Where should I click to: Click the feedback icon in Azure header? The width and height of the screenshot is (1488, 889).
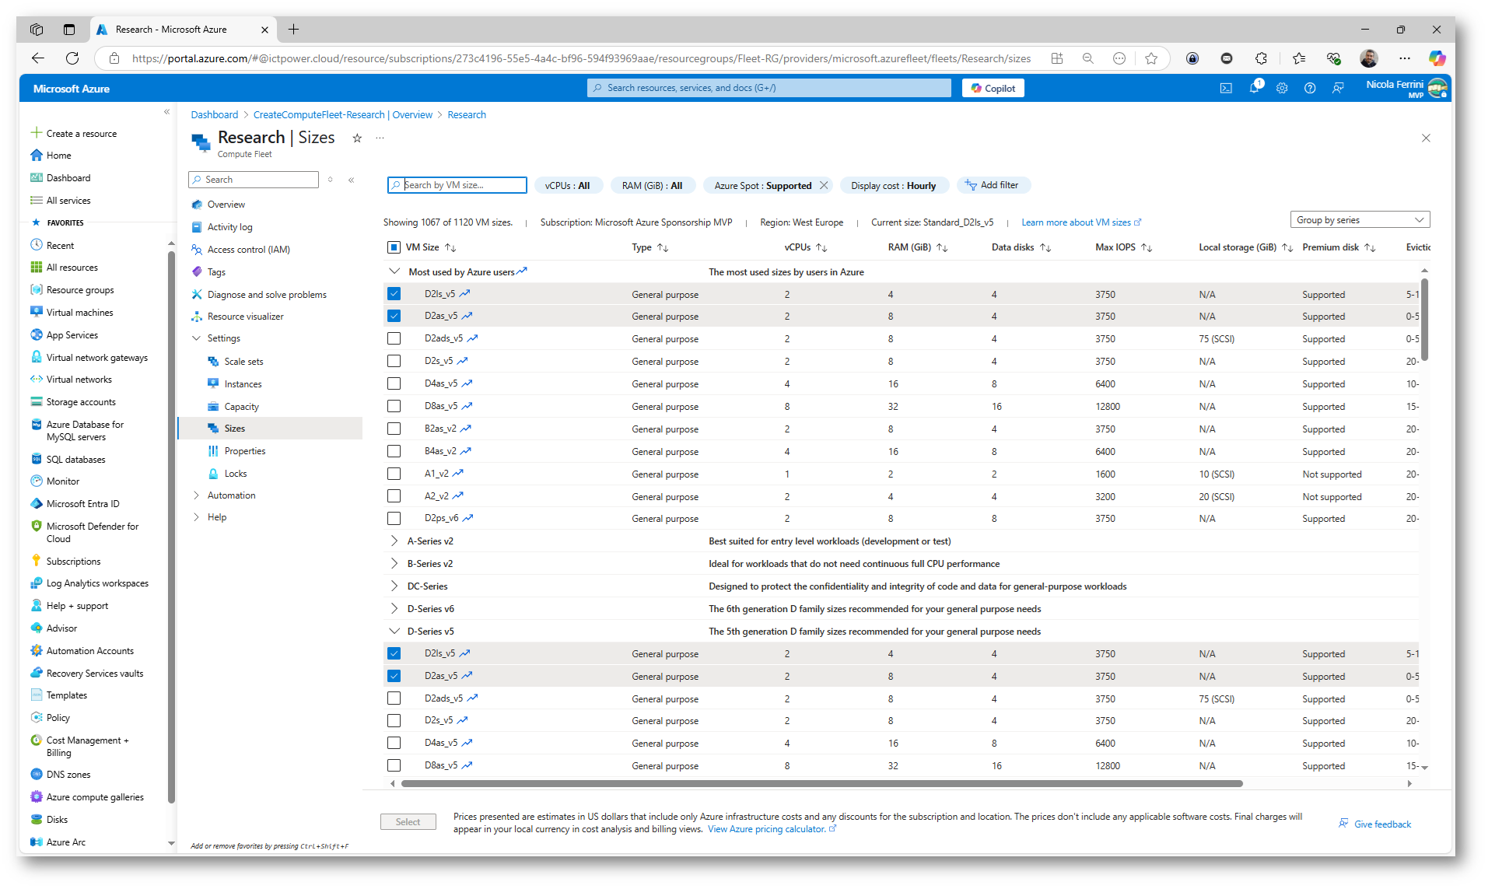[x=1338, y=88]
